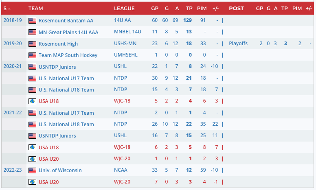The image size is (316, 190).
Task: Click the 14U AA league link
Action: pos(123,20)
